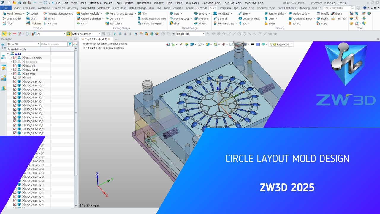
Task: Open the Attributes menu
Action: click(95, 3)
